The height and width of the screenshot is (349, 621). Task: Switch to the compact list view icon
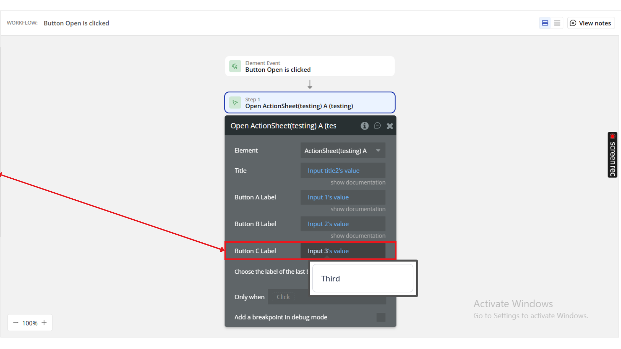557,23
